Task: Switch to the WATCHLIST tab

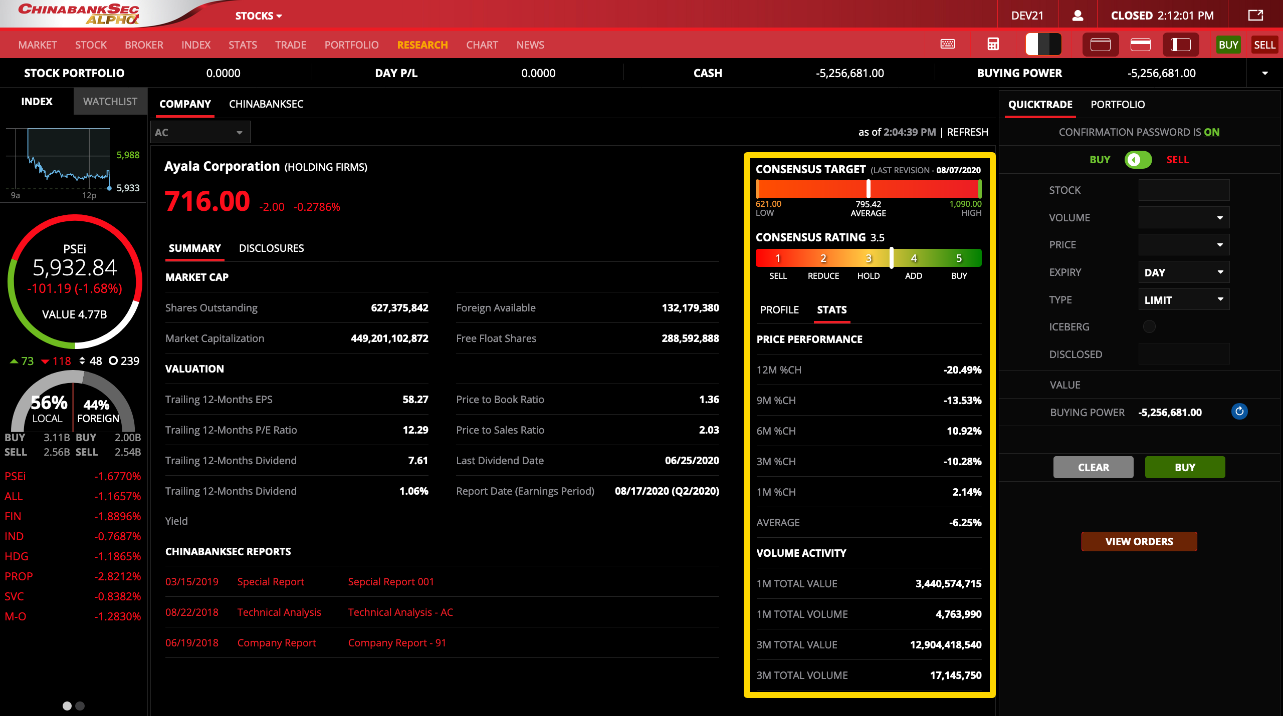Action: (x=110, y=101)
